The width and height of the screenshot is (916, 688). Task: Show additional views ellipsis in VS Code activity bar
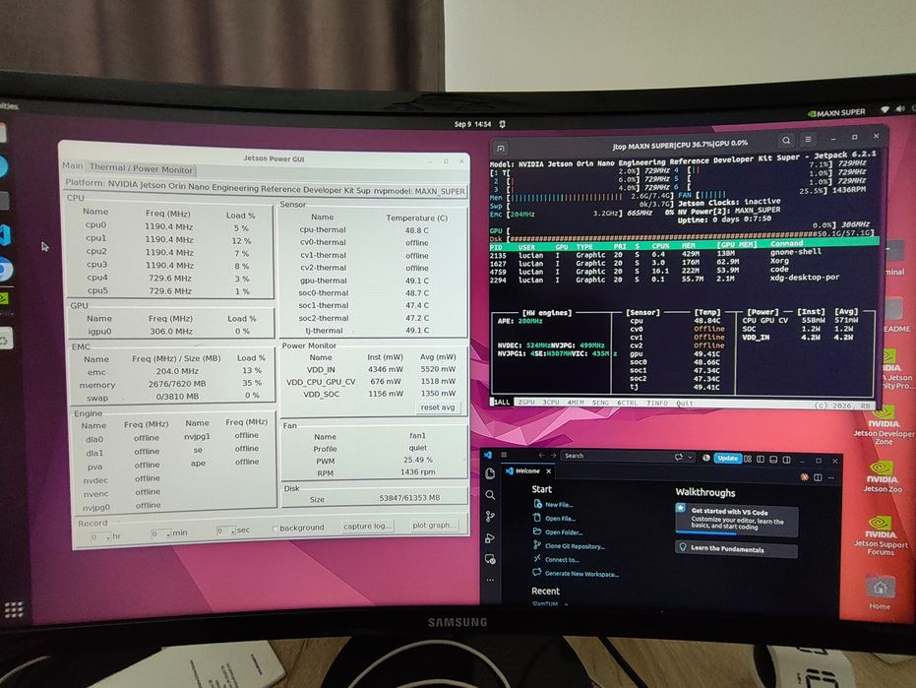(490, 580)
